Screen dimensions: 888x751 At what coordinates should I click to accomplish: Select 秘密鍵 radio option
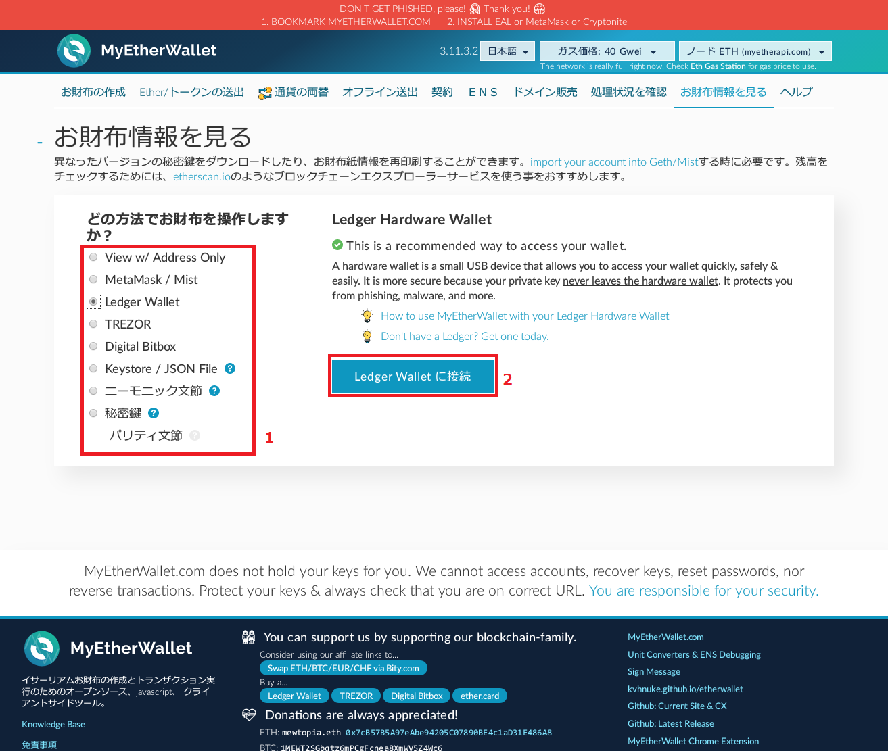(93, 413)
